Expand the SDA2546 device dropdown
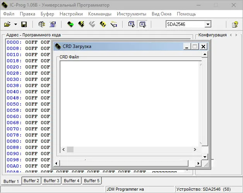Image resolution: width=243 pixels, height=193 pixels. click(208, 24)
